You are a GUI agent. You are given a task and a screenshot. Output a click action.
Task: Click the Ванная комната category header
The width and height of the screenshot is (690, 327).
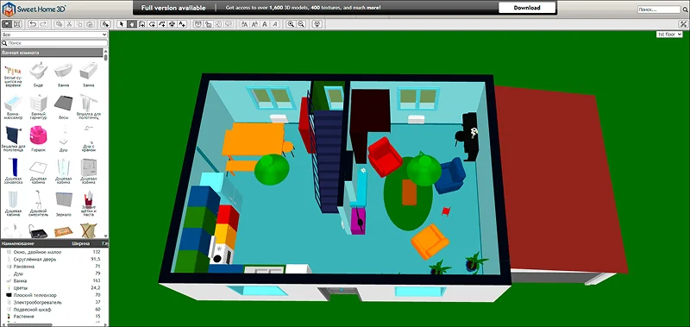click(x=52, y=53)
